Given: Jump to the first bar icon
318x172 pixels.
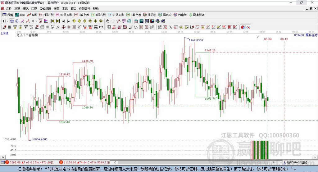Looking at the screenshot, I should [52, 21].
